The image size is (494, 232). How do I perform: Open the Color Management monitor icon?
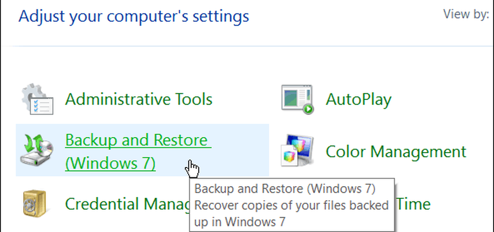tap(297, 150)
